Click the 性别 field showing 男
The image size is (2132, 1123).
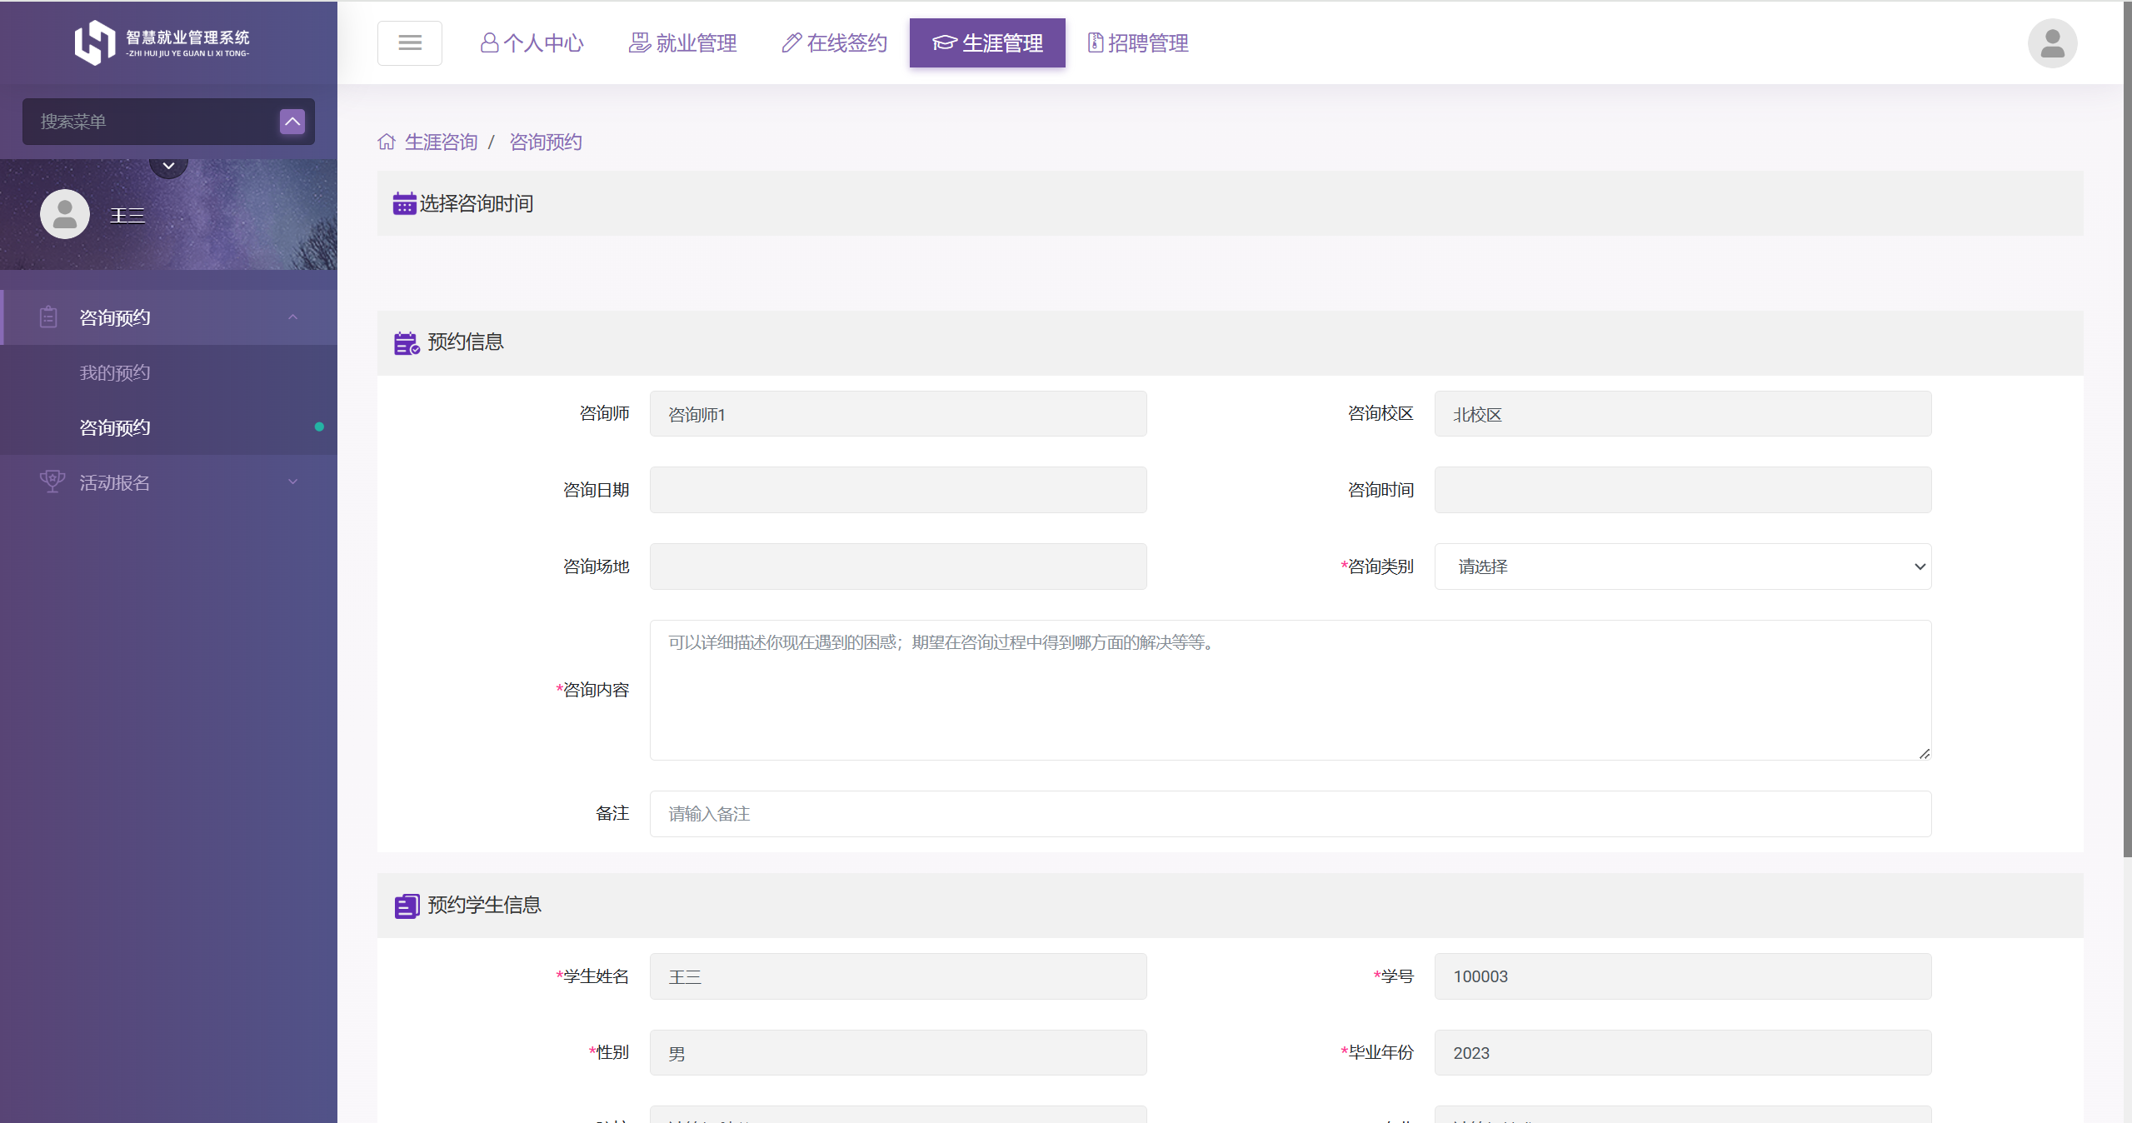898,1053
